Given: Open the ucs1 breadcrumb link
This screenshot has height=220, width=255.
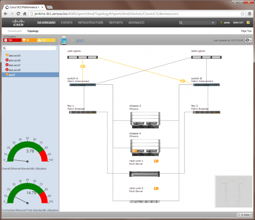Looking at the screenshot, I should pyautogui.click(x=80, y=40).
